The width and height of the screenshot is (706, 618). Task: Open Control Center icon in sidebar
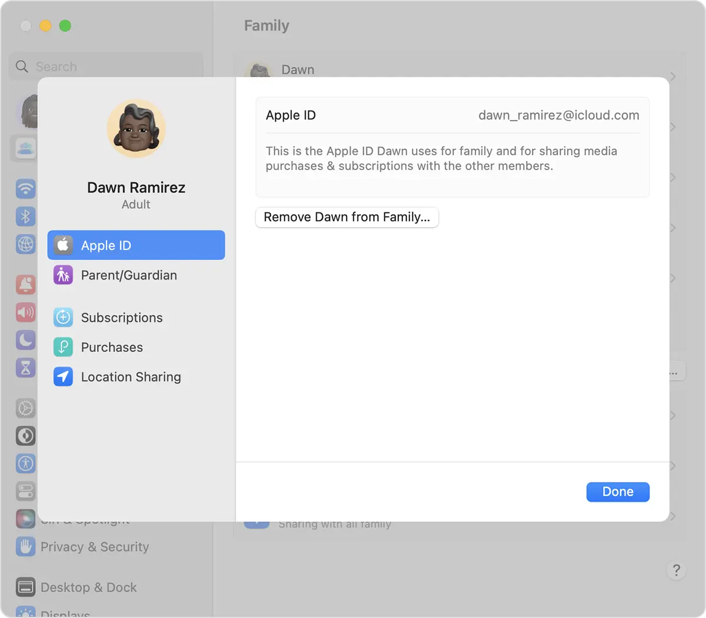click(25, 491)
